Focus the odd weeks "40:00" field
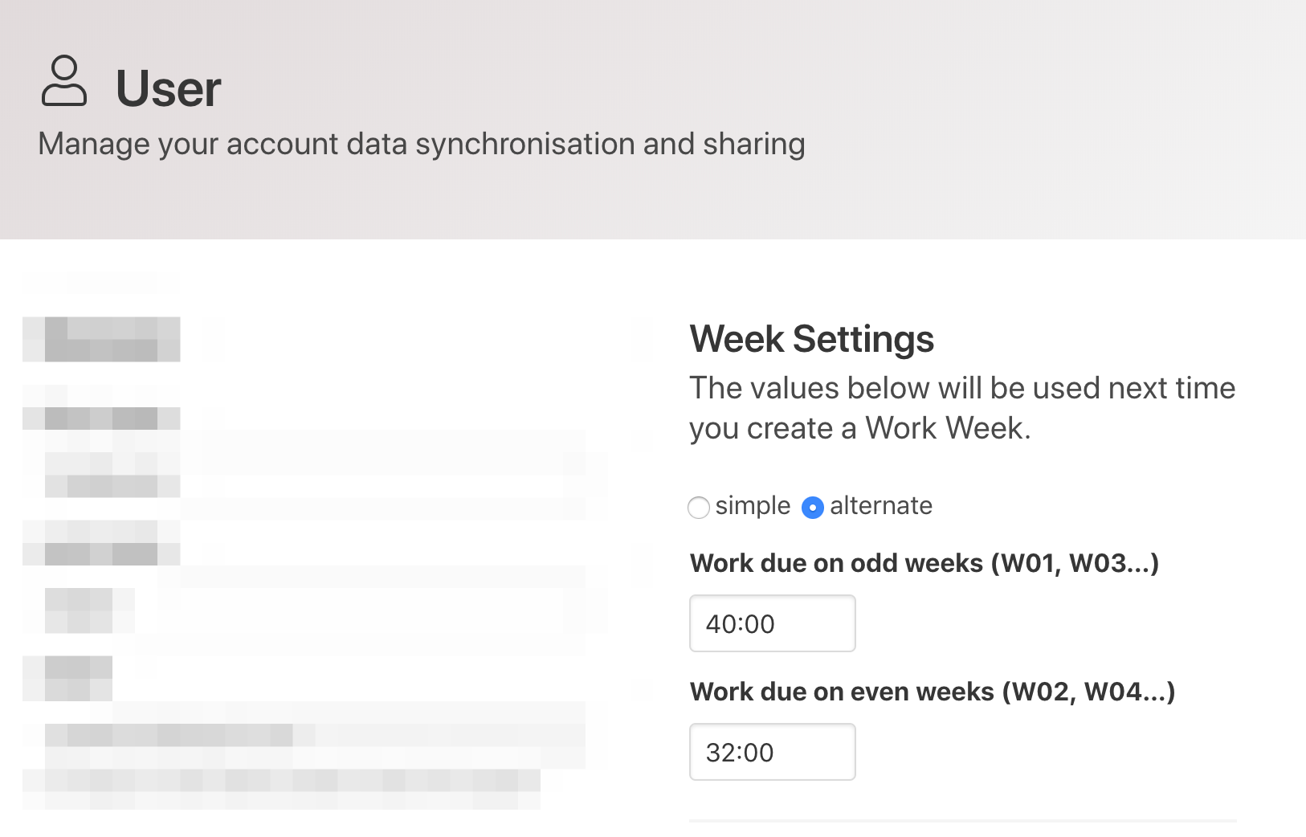1306x837 pixels. (x=772, y=623)
